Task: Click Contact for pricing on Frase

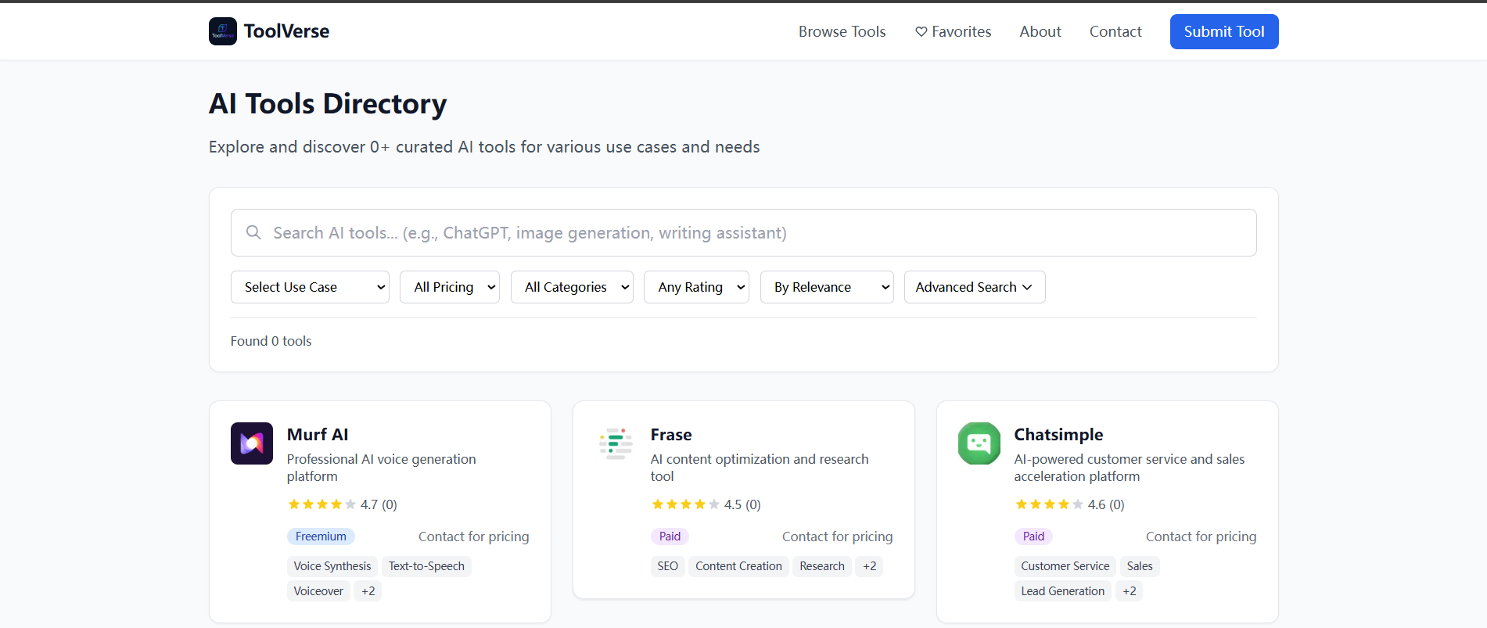Action: (x=837, y=536)
